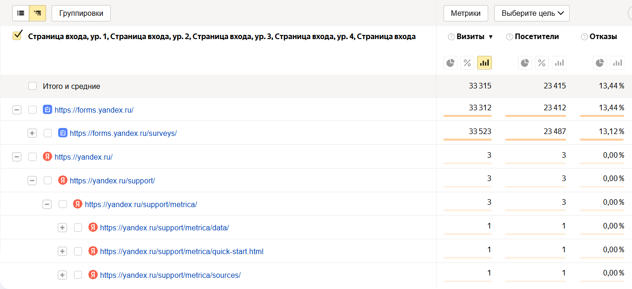Screen dimensions: 632x289
Task: Expand the forms.yandex.ru/surveys/ row
Action: (32, 133)
